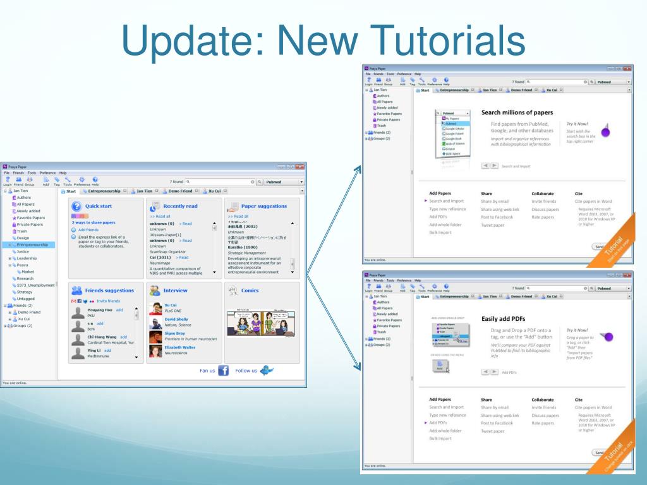Click the Facebook icon beside Fan us
The height and width of the screenshot is (485, 647).
[223, 370]
